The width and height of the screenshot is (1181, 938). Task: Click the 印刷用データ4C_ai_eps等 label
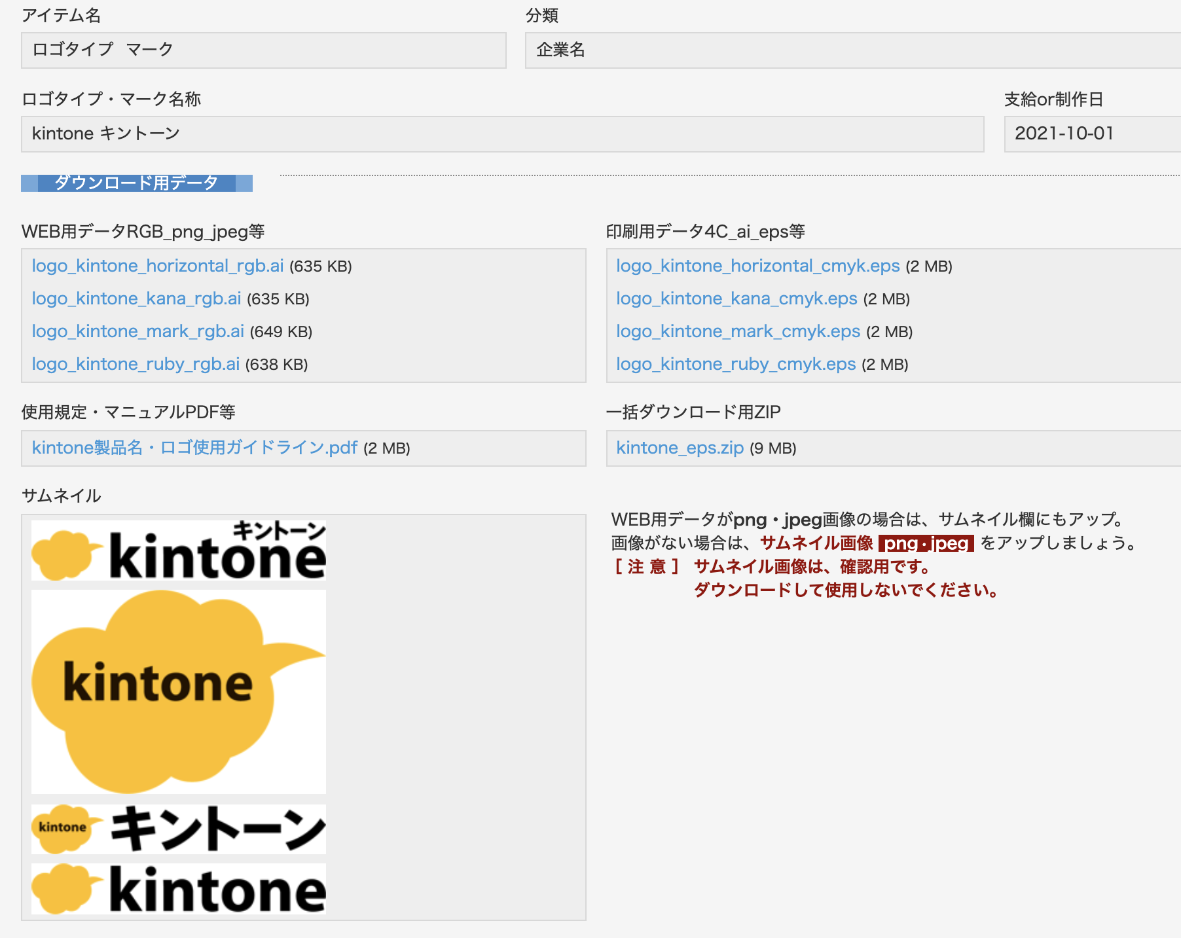(706, 231)
